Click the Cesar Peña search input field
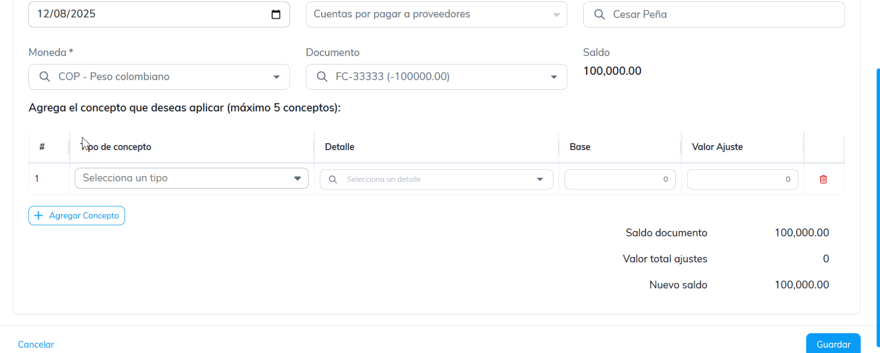This screenshot has height=353, width=880. (x=721, y=15)
